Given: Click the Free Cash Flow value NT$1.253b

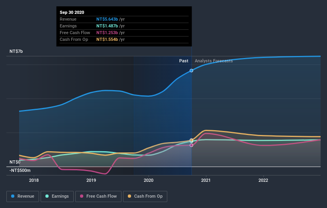Looking at the screenshot, I should (x=107, y=33).
